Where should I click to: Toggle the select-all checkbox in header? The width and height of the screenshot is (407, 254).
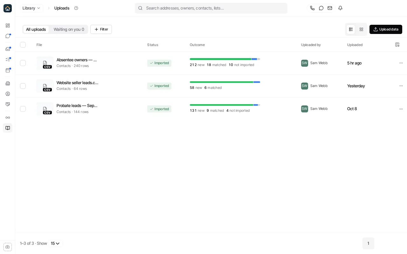[x=23, y=45]
